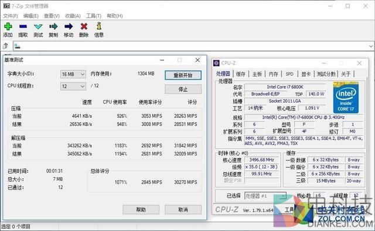Click the Ver. 1.79.1.x64 CPU-Z version text
375x231 pixels.
pyautogui.click(x=258, y=210)
